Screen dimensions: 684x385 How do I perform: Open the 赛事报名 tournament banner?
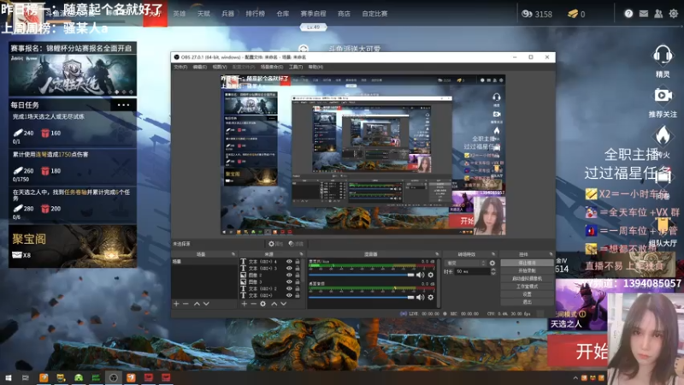[73, 69]
